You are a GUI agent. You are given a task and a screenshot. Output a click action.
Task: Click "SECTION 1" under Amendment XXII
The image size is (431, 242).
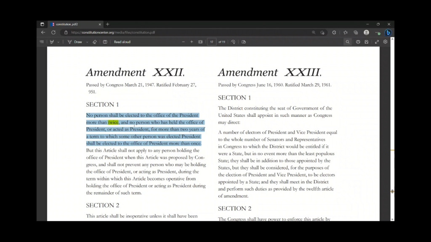tap(102, 105)
